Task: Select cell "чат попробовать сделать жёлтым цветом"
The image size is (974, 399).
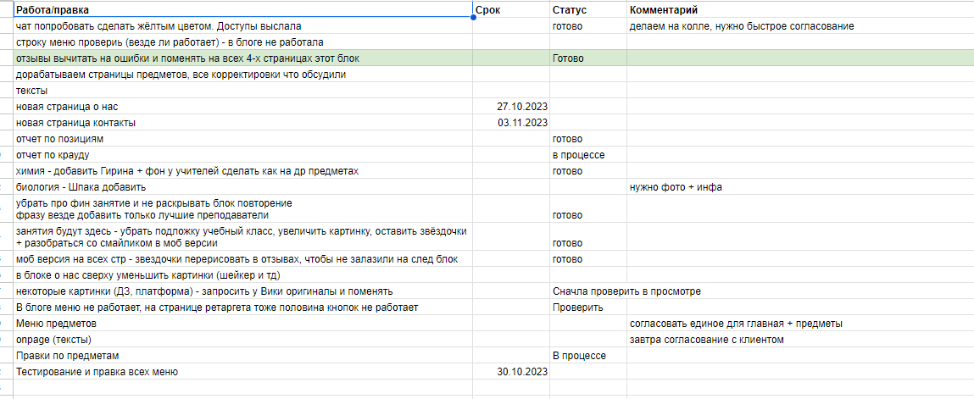Action: (243, 26)
